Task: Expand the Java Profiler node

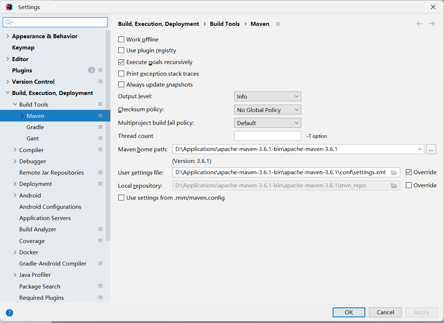Action: click(x=15, y=275)
